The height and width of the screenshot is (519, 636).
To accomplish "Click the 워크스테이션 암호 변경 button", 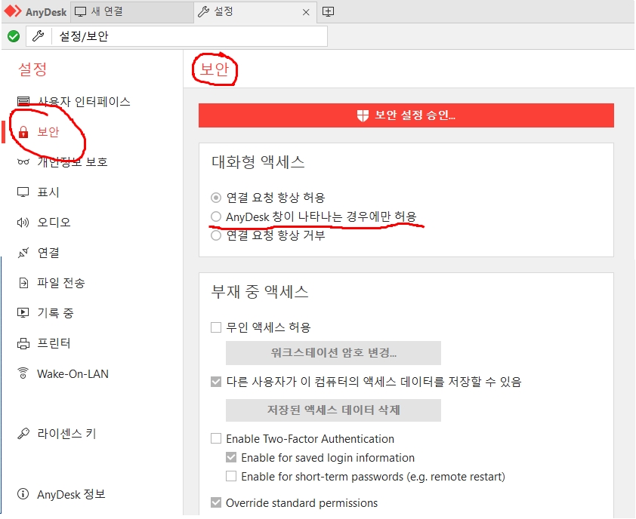I will (x=332, y=352).
